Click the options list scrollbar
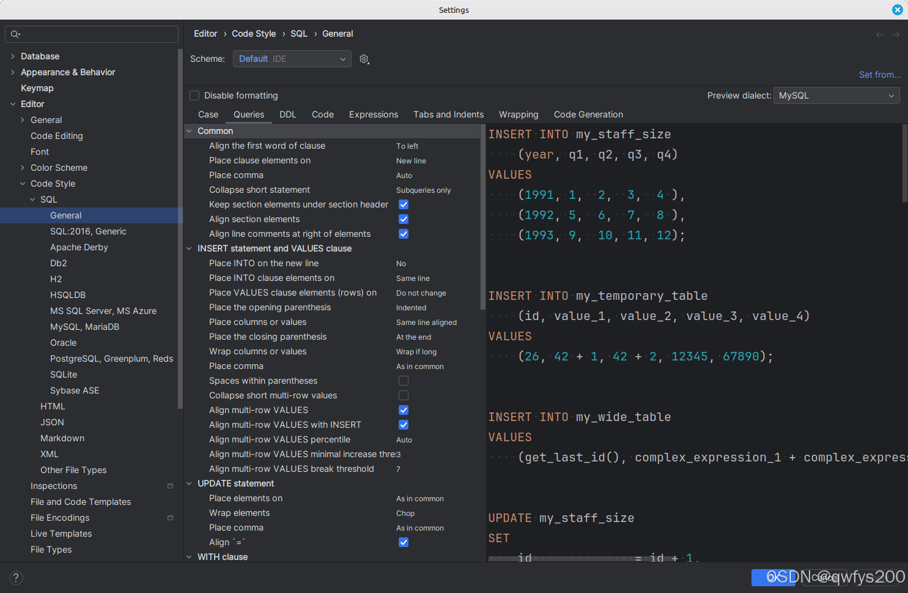 (x=483, y=217)
